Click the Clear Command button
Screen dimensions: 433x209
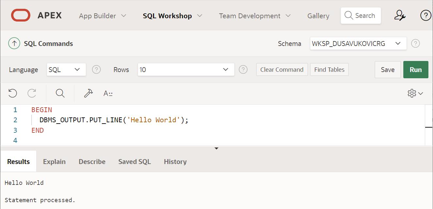pyautogui.click(x=282, y=69)
